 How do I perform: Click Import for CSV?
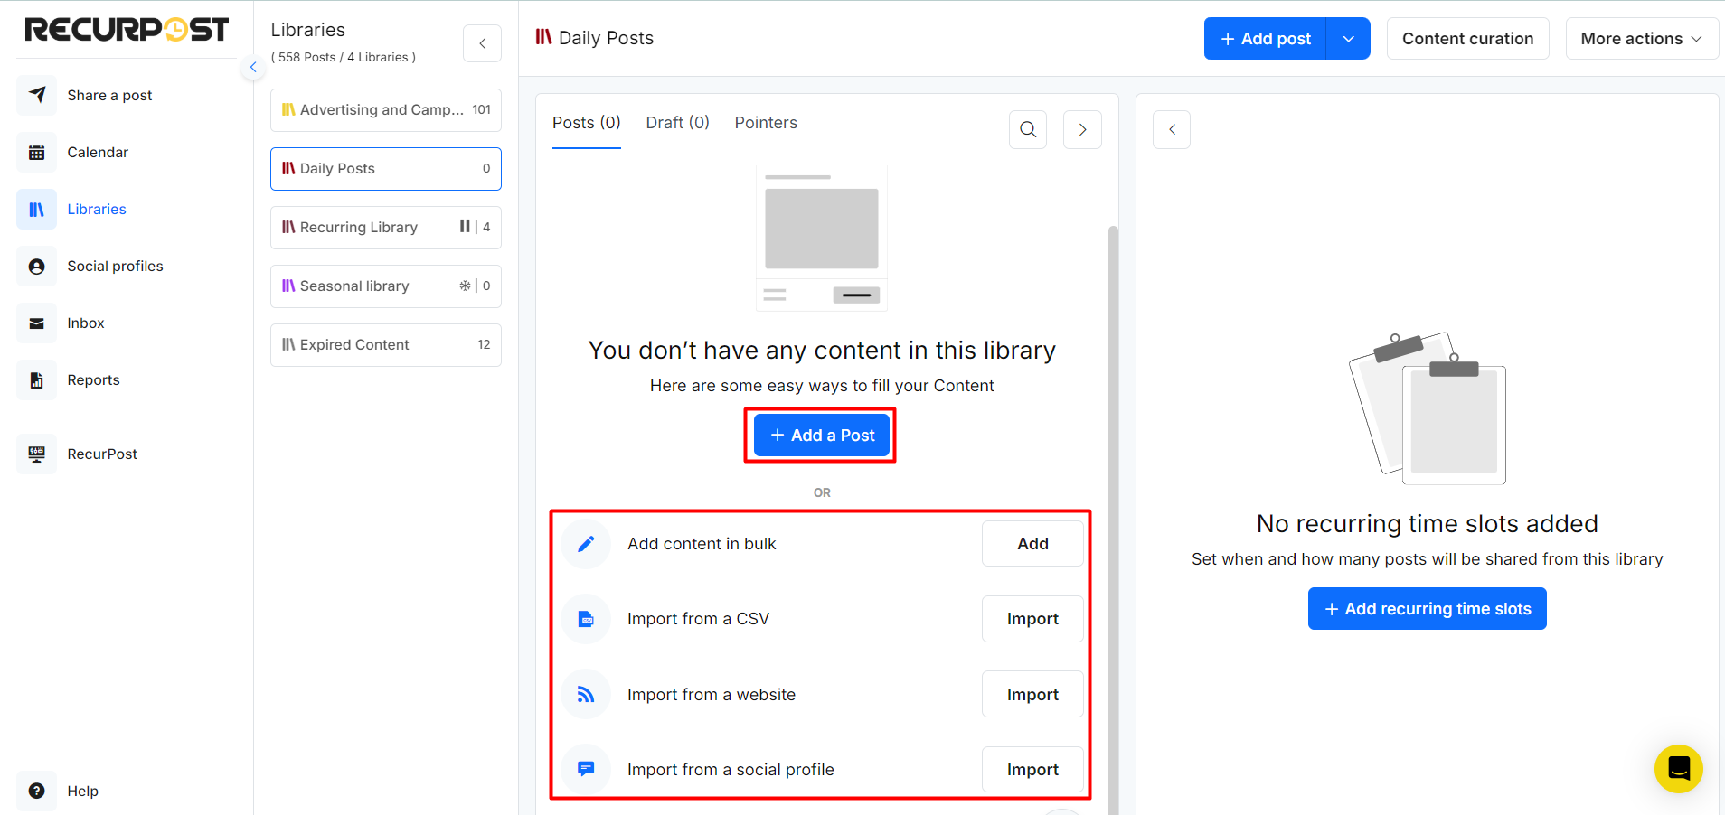(1032, 619)
